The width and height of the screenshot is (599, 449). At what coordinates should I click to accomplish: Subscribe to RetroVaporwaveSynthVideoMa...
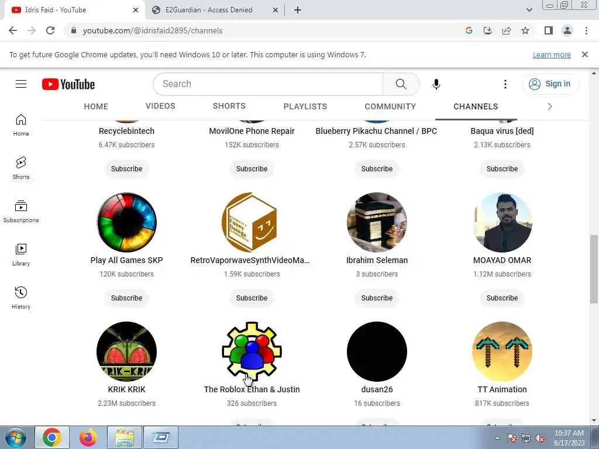252,298
